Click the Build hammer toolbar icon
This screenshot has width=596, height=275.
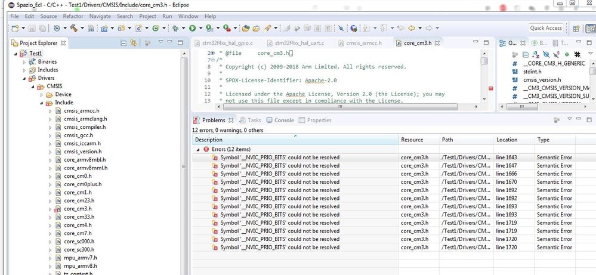tap(74, 28)
